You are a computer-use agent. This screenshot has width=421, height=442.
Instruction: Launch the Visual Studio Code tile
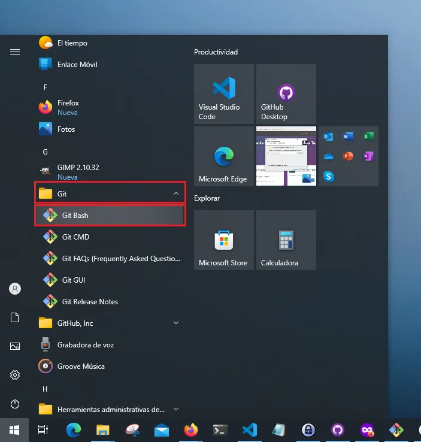coord(224,94)
